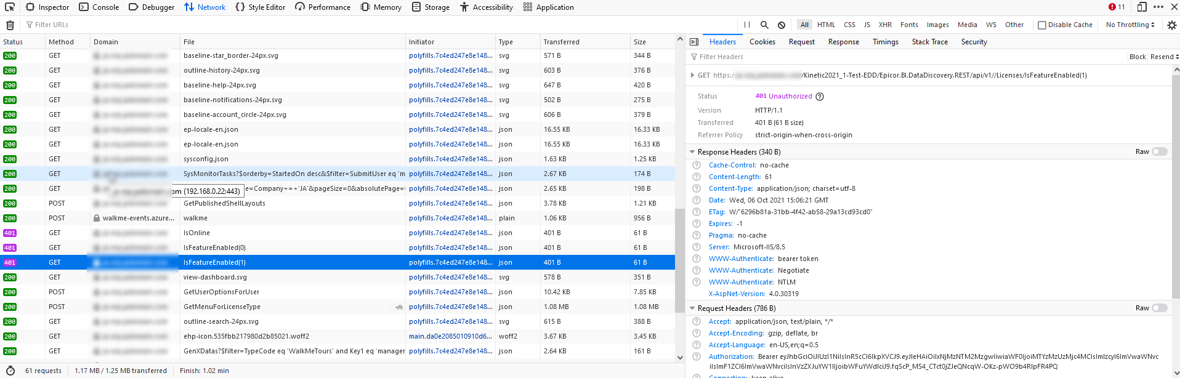Open the Timings details tab

(x=886, y=42)
